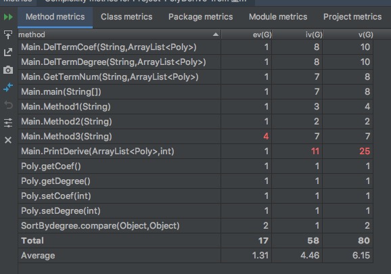
Task: Select the Main.Method2(String) row
Action: tap(195, 121)
